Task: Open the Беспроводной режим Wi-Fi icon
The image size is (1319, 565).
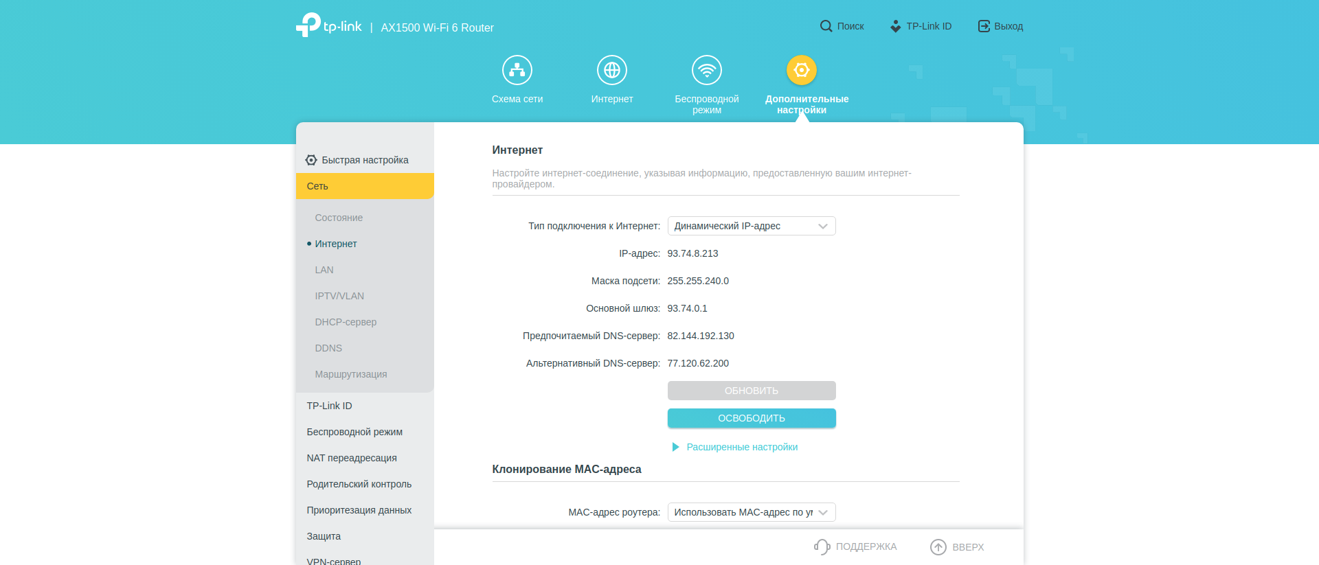Action: coord(706,70)
